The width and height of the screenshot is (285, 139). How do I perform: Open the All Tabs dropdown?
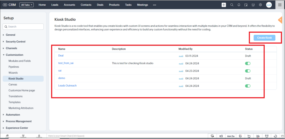click(x=26, y=5)
